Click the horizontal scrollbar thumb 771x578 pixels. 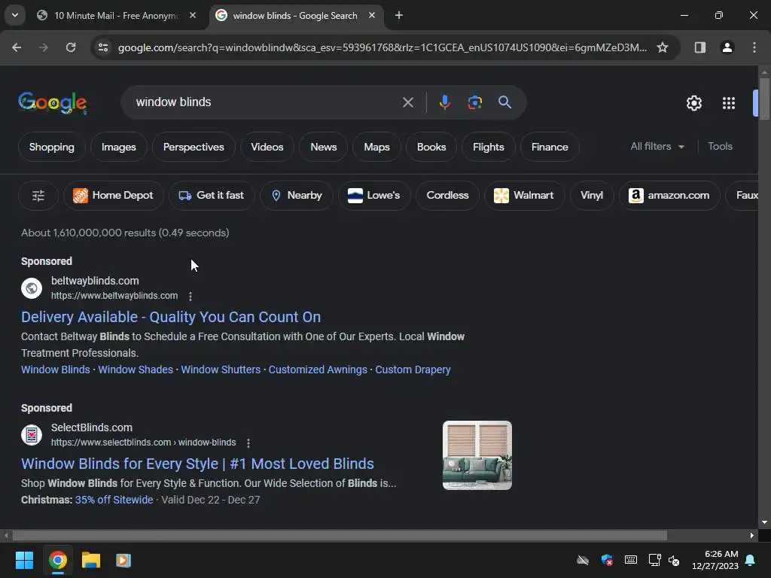[340, 535]
